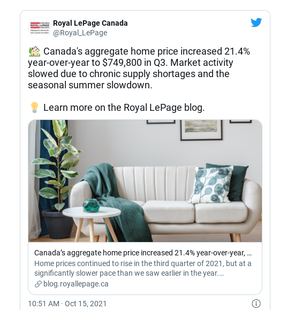The image size is (287, 310).
Task: Click the house emoji starting the tweet
Action: pyautogui.click(x=34, y=51)
